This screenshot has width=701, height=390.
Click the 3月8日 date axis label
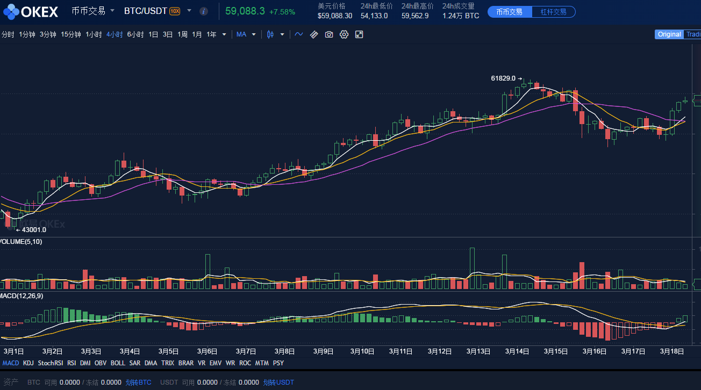tap(284, 351)
